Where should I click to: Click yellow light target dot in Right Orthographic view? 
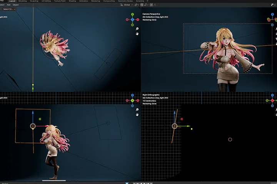(x=192, y=129)
